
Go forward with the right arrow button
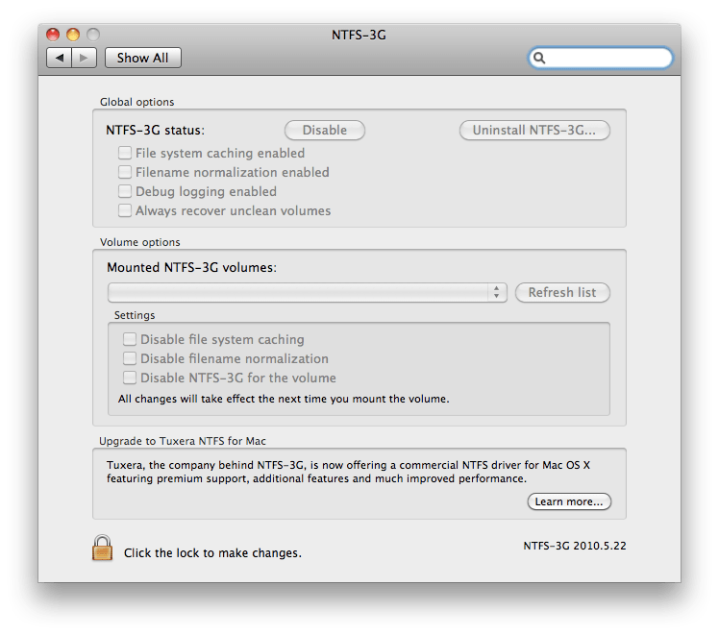(x=84, y=58)
